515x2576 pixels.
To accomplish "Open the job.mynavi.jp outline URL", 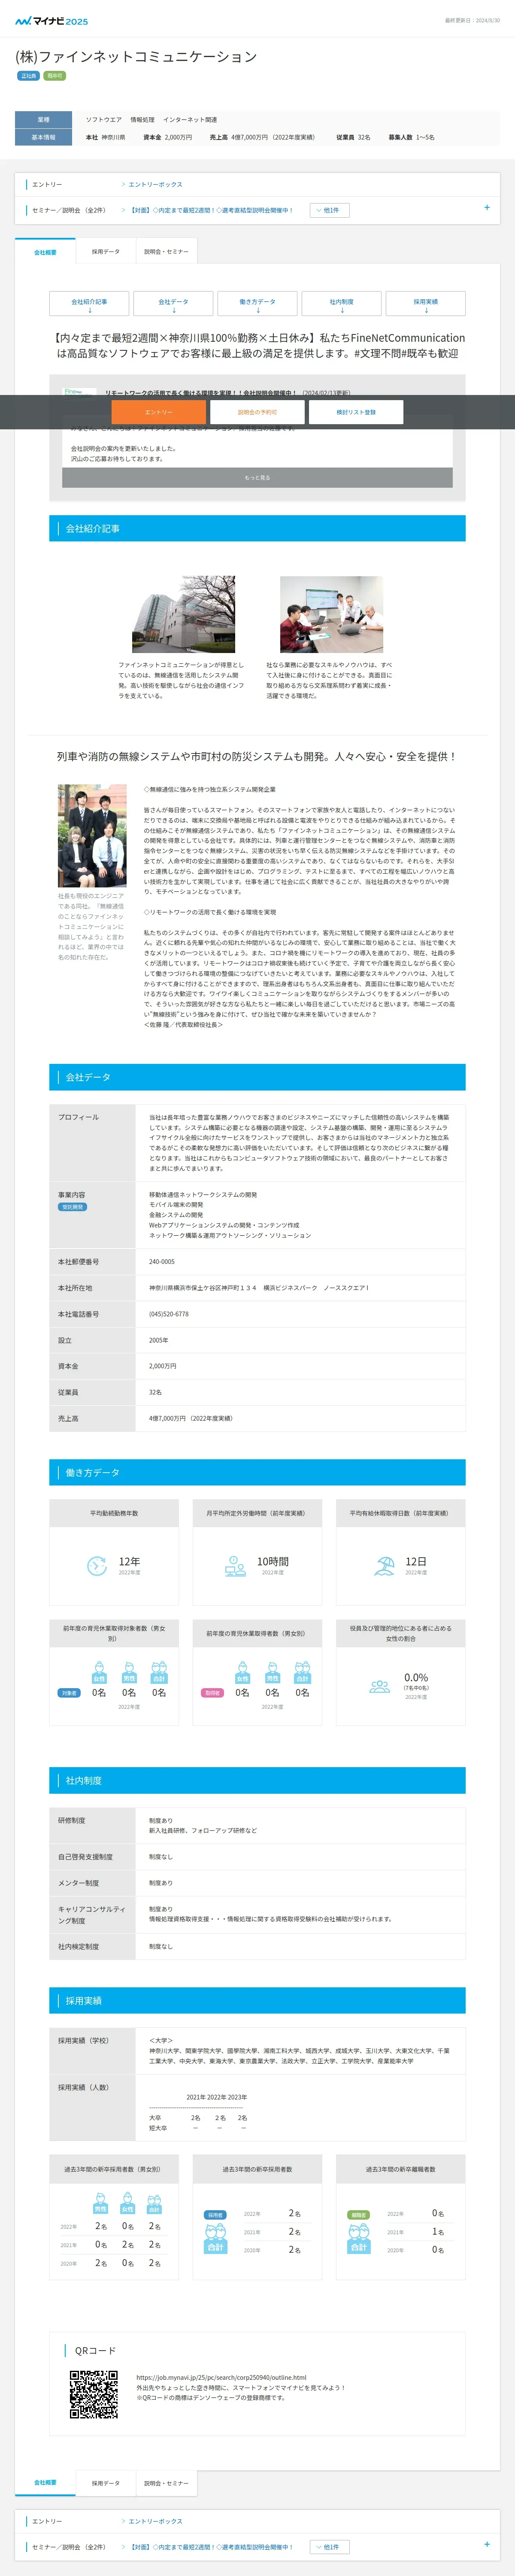I will coord(221,2378).
